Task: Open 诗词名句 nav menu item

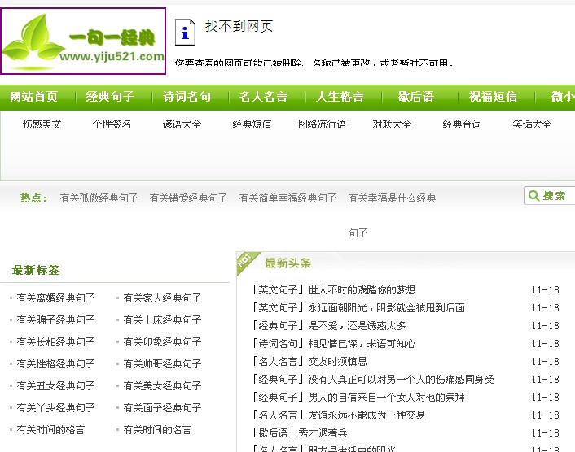Action: [x=187, y=97]
